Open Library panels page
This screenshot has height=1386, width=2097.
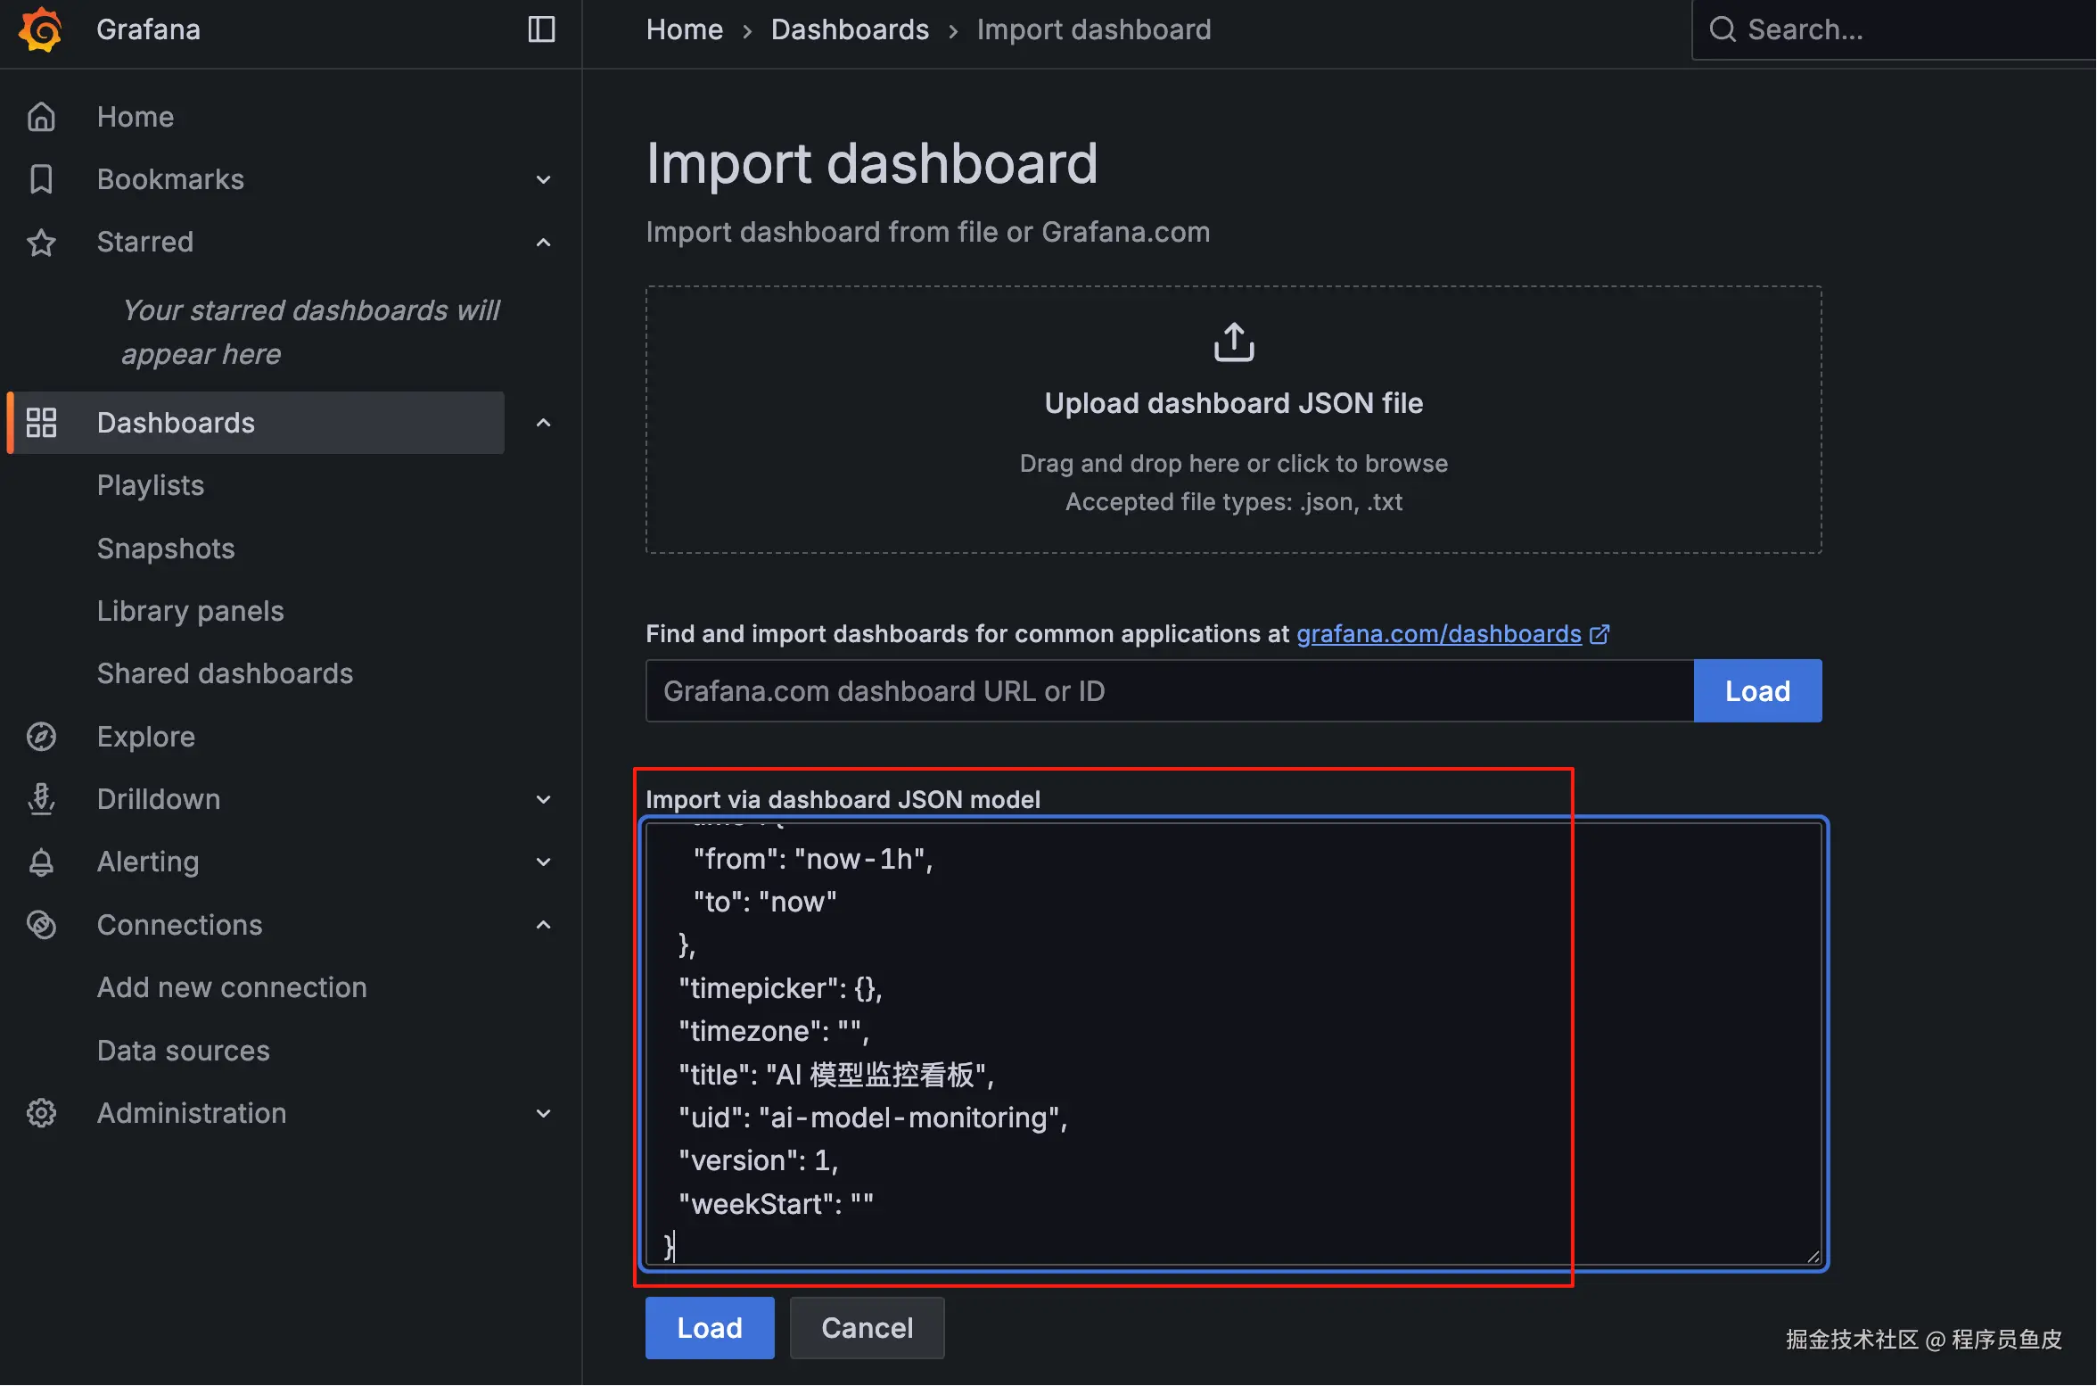click(x=190, y=611)
